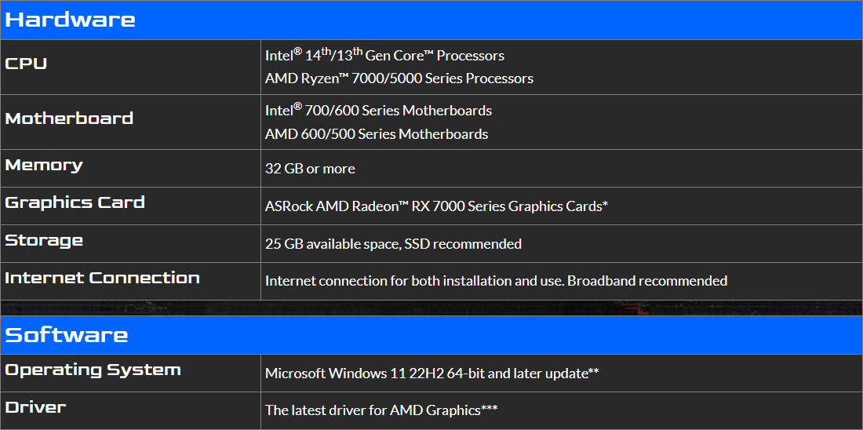Click the CPU row label
863x430 pixels.
[26, 64]
